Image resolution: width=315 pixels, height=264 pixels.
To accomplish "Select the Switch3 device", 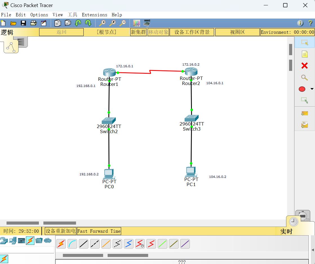I will pyautogui.click(x=191, y=118).
